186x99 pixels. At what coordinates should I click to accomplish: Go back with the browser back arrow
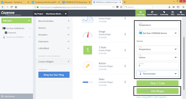coord(3,7)
